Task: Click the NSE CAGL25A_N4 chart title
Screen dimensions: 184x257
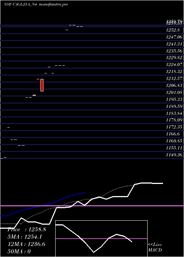Action: [x=21, y=4]
